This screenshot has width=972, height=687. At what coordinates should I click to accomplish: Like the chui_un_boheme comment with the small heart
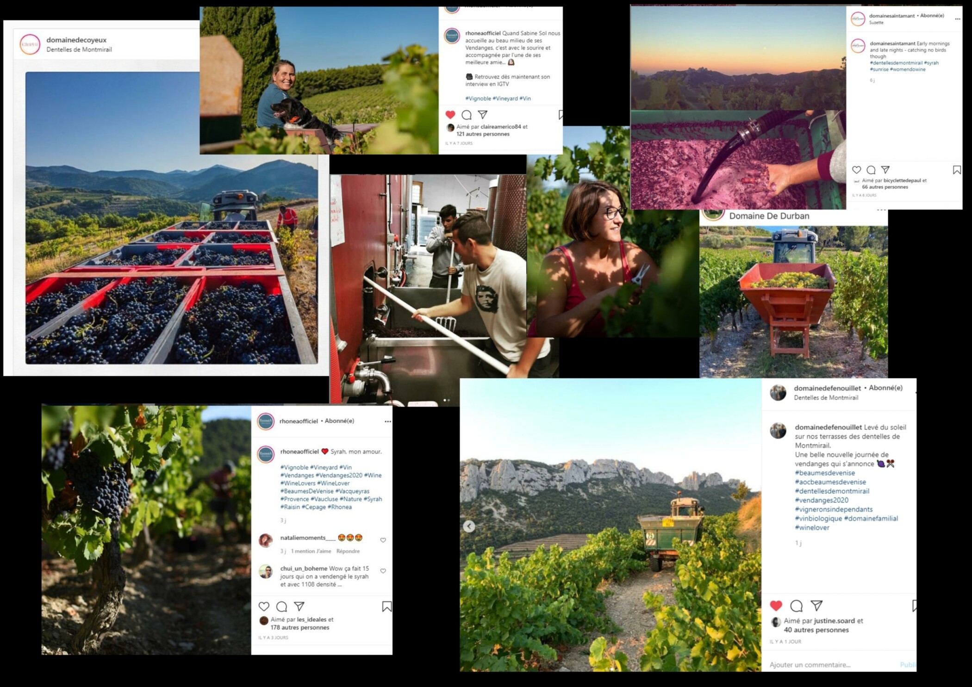[383, 571]
